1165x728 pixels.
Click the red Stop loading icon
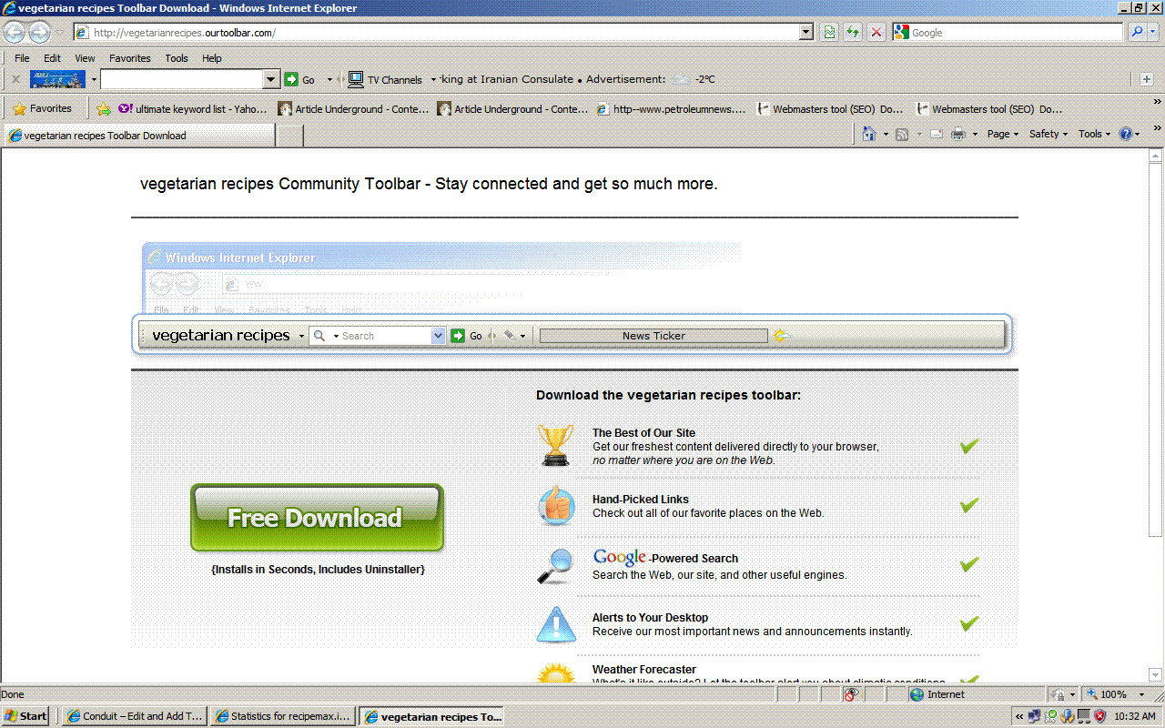(x=876, y=33)
